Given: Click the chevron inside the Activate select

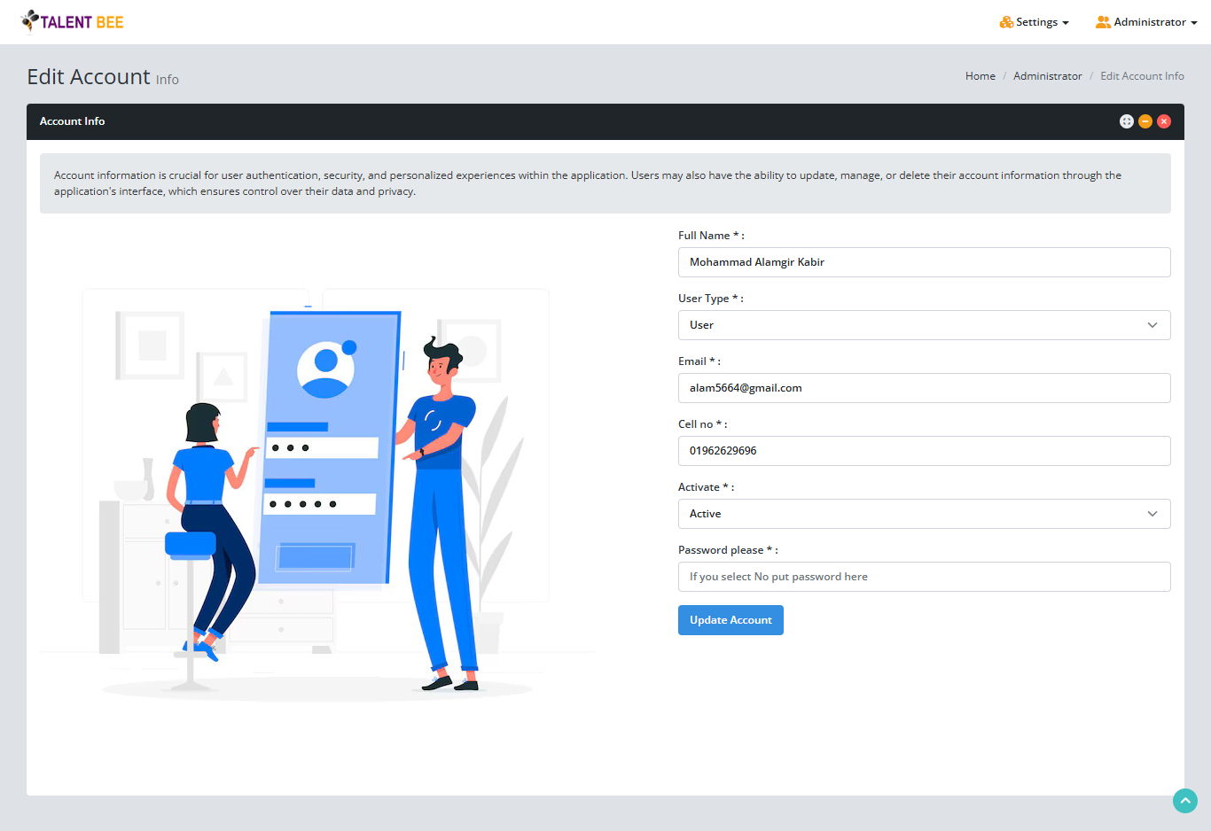Looking at the screenshot, I should pyautogui.click(x=1152, y=513).
